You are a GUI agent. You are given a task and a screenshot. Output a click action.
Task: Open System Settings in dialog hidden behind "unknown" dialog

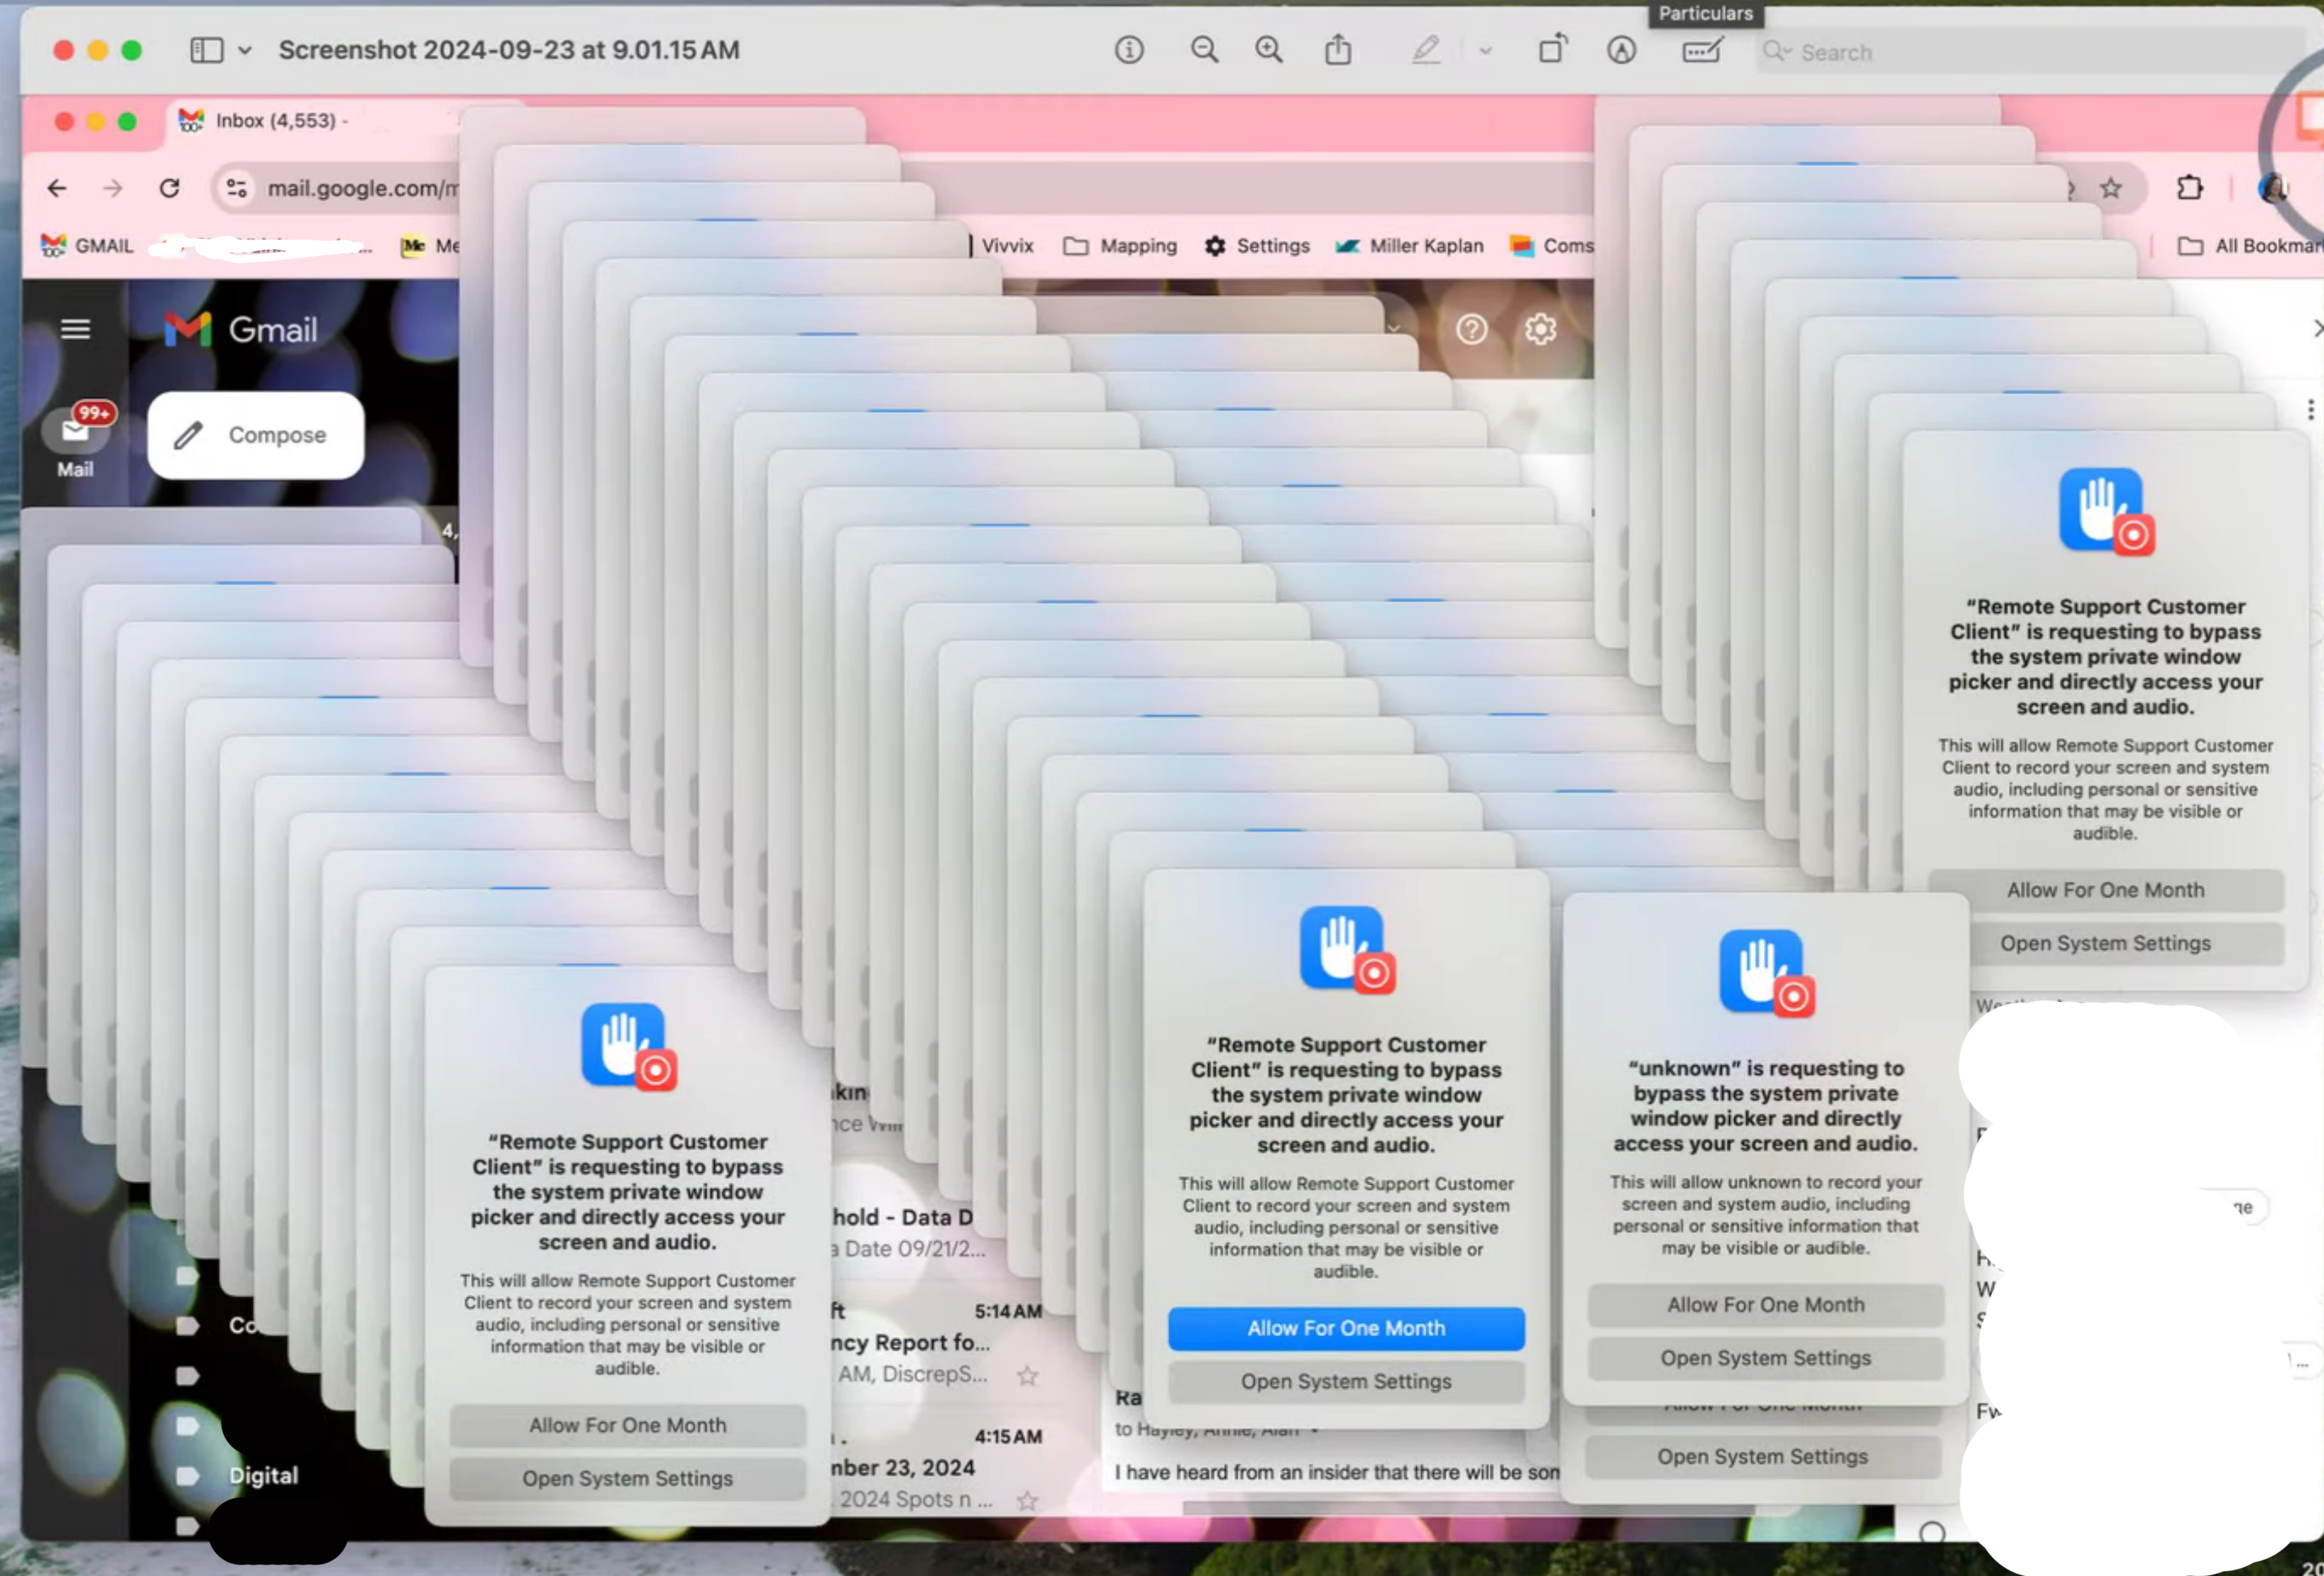click(x=1762, y=1456)
